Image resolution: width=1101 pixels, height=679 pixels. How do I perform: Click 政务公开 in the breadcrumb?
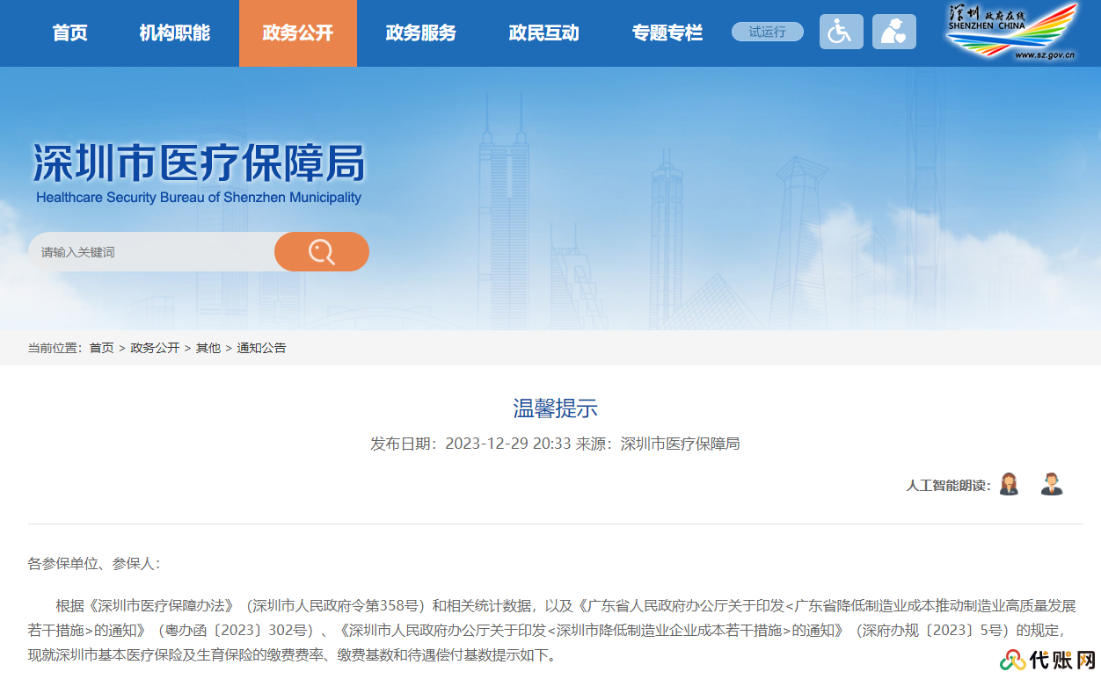tap(155, 348)
